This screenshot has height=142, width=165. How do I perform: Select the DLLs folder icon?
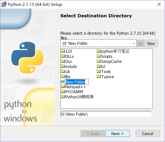pos(63,56)
